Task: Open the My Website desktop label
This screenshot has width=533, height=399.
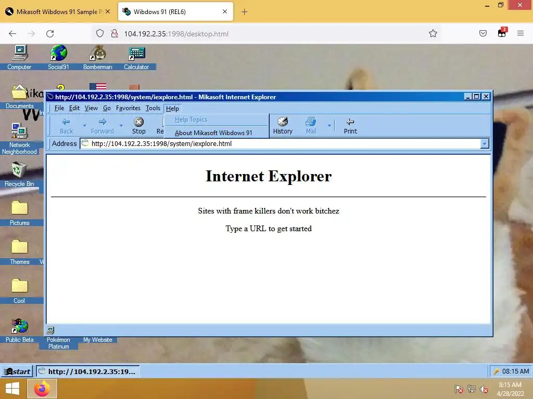Action: [97, 340]
